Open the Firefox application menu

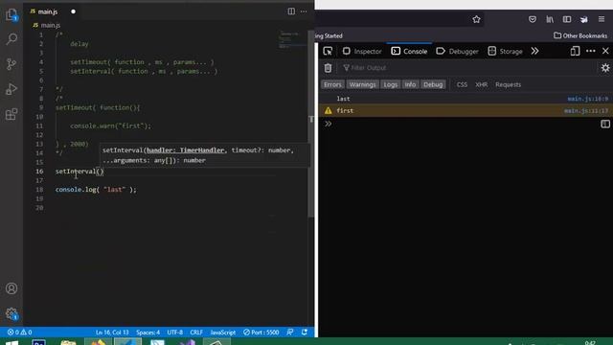click(602, 19)
